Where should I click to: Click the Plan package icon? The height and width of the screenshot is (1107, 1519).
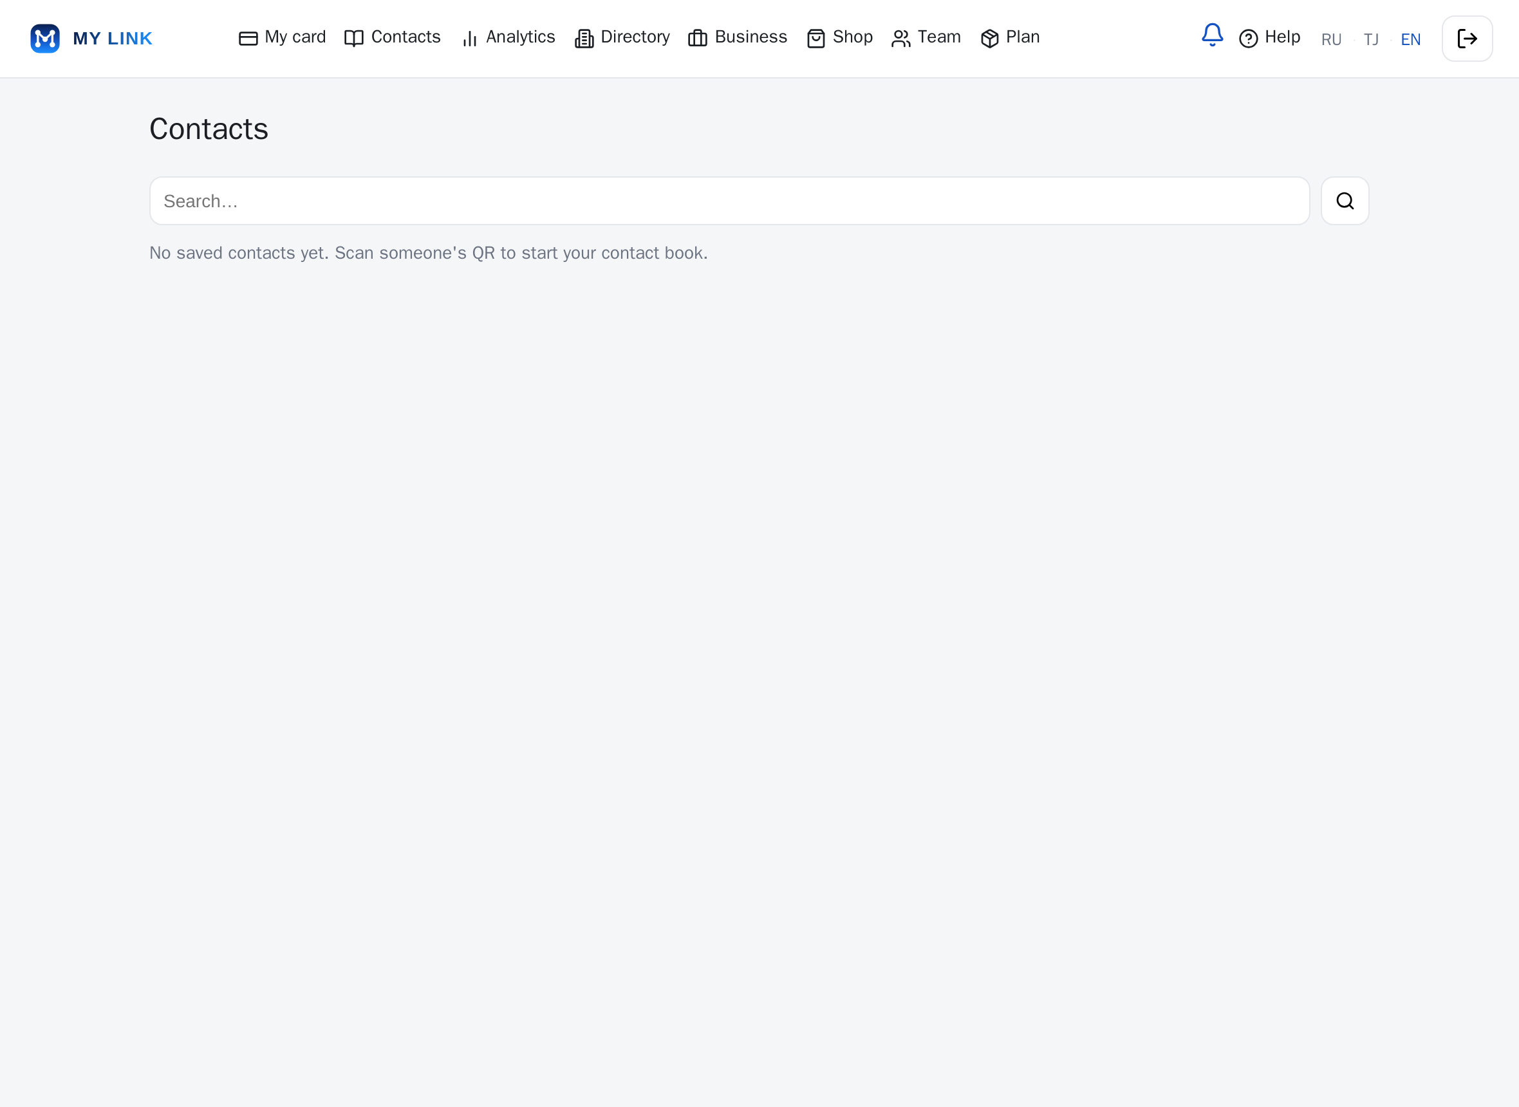click(x=990, y=39)
